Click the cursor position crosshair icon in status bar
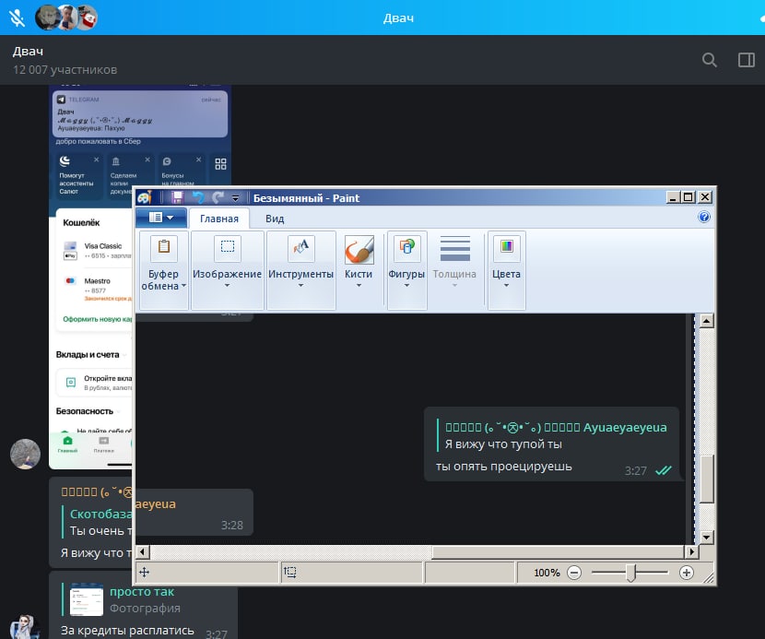Image resolution: width=765 pixels, height=639 pixels. click(145, 572)
